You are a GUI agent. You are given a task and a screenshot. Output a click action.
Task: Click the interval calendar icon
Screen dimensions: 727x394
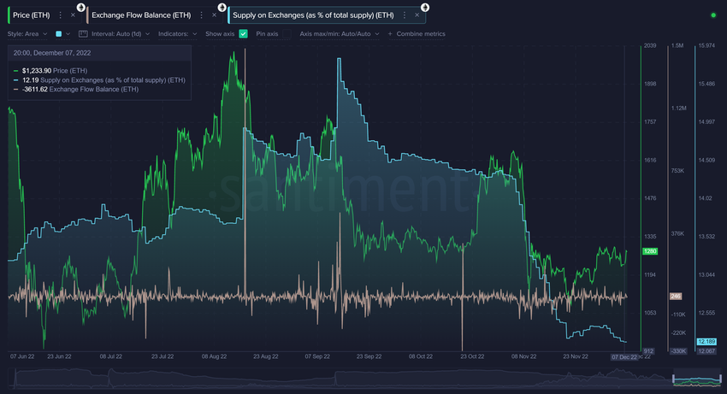(83, 34)
